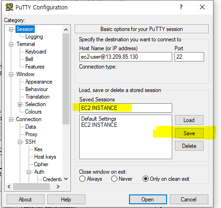
Task: Open Data settings
Action: (x=30, y=127)
